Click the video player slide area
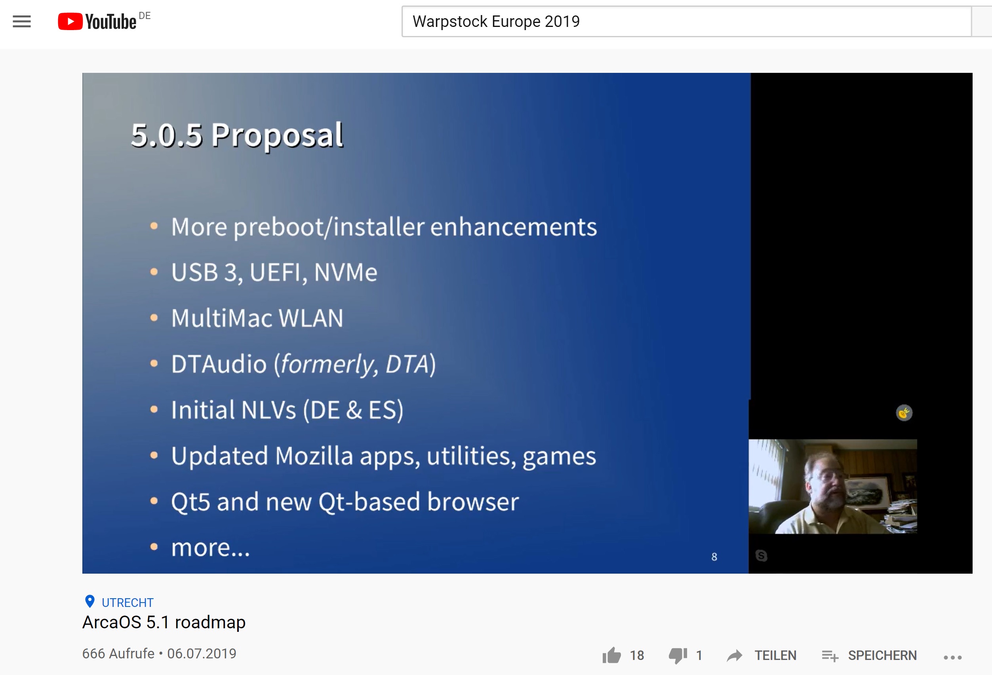 416,323
